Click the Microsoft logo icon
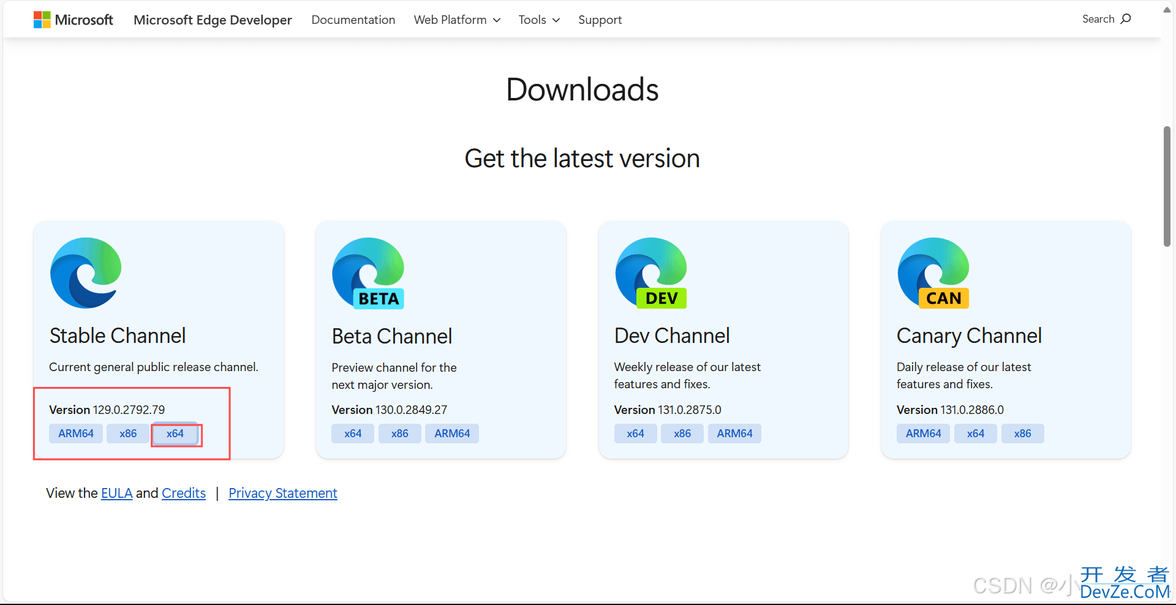Image resolution: width=1176 pixels, height=605 pixels. [42, 20]
